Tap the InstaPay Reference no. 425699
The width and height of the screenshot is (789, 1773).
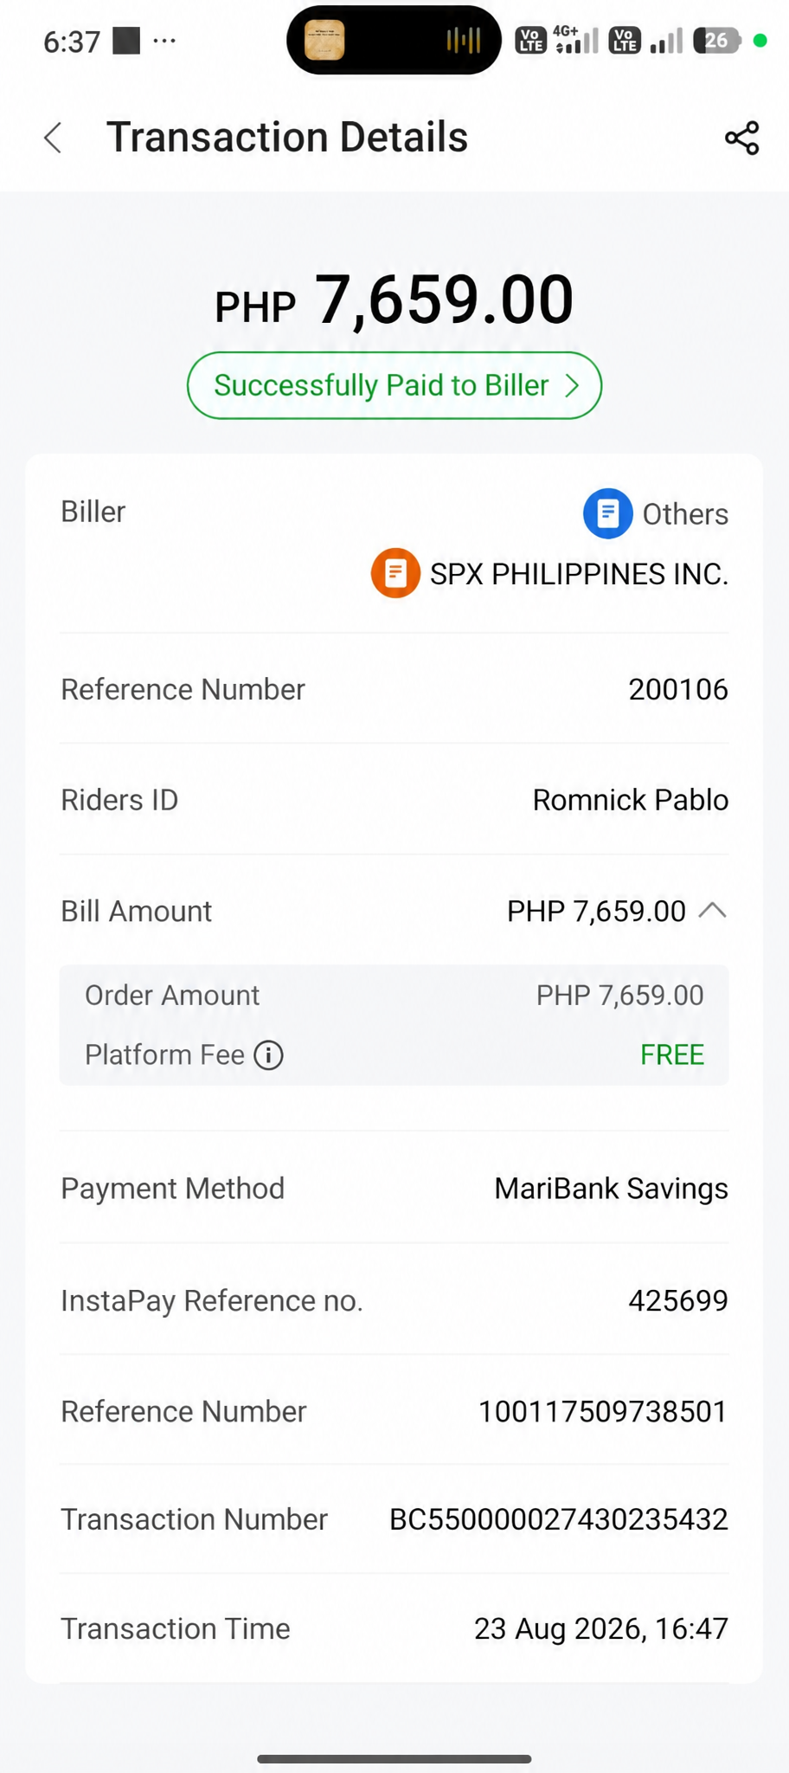point(678,1300)
